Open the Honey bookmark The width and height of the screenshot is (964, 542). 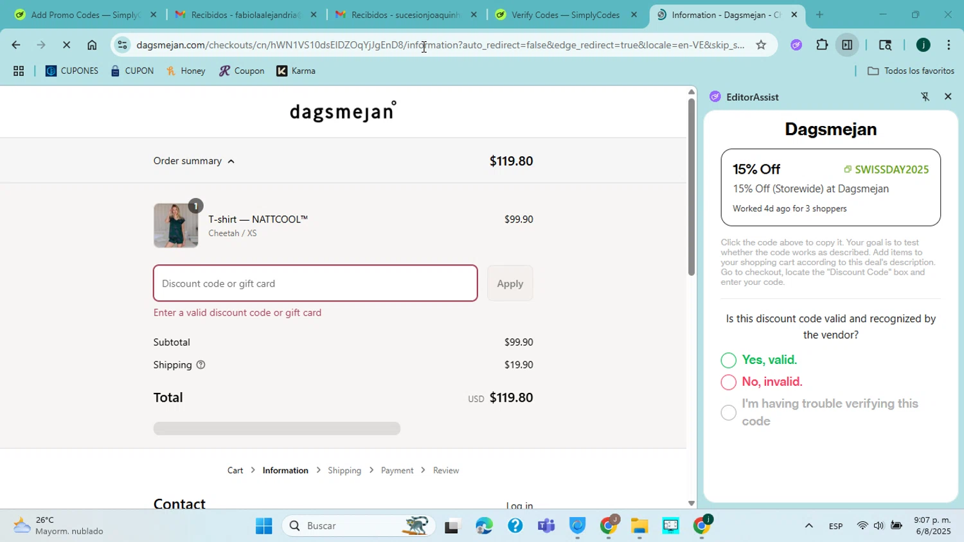pos(186,71)
